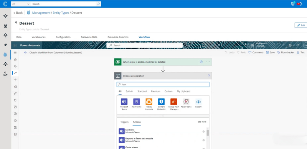Open the Learn book icon in Power Automate sidebar
Screen dimensions: 307x149
pyautogui.click(x=15, y=134)
